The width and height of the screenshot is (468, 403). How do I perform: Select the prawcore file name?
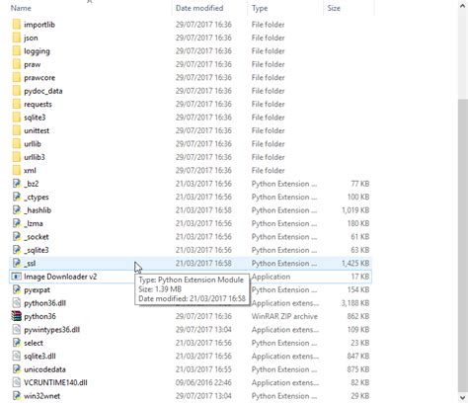coord(39,78)
